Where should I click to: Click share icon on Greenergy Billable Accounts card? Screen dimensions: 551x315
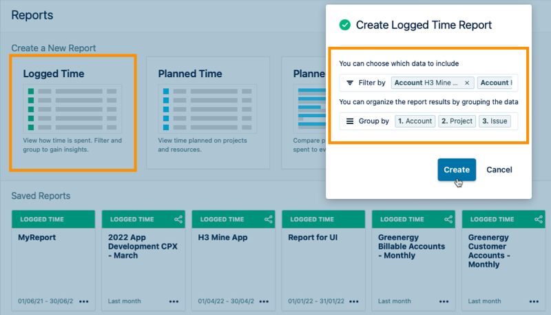click(x=448, y=219)
